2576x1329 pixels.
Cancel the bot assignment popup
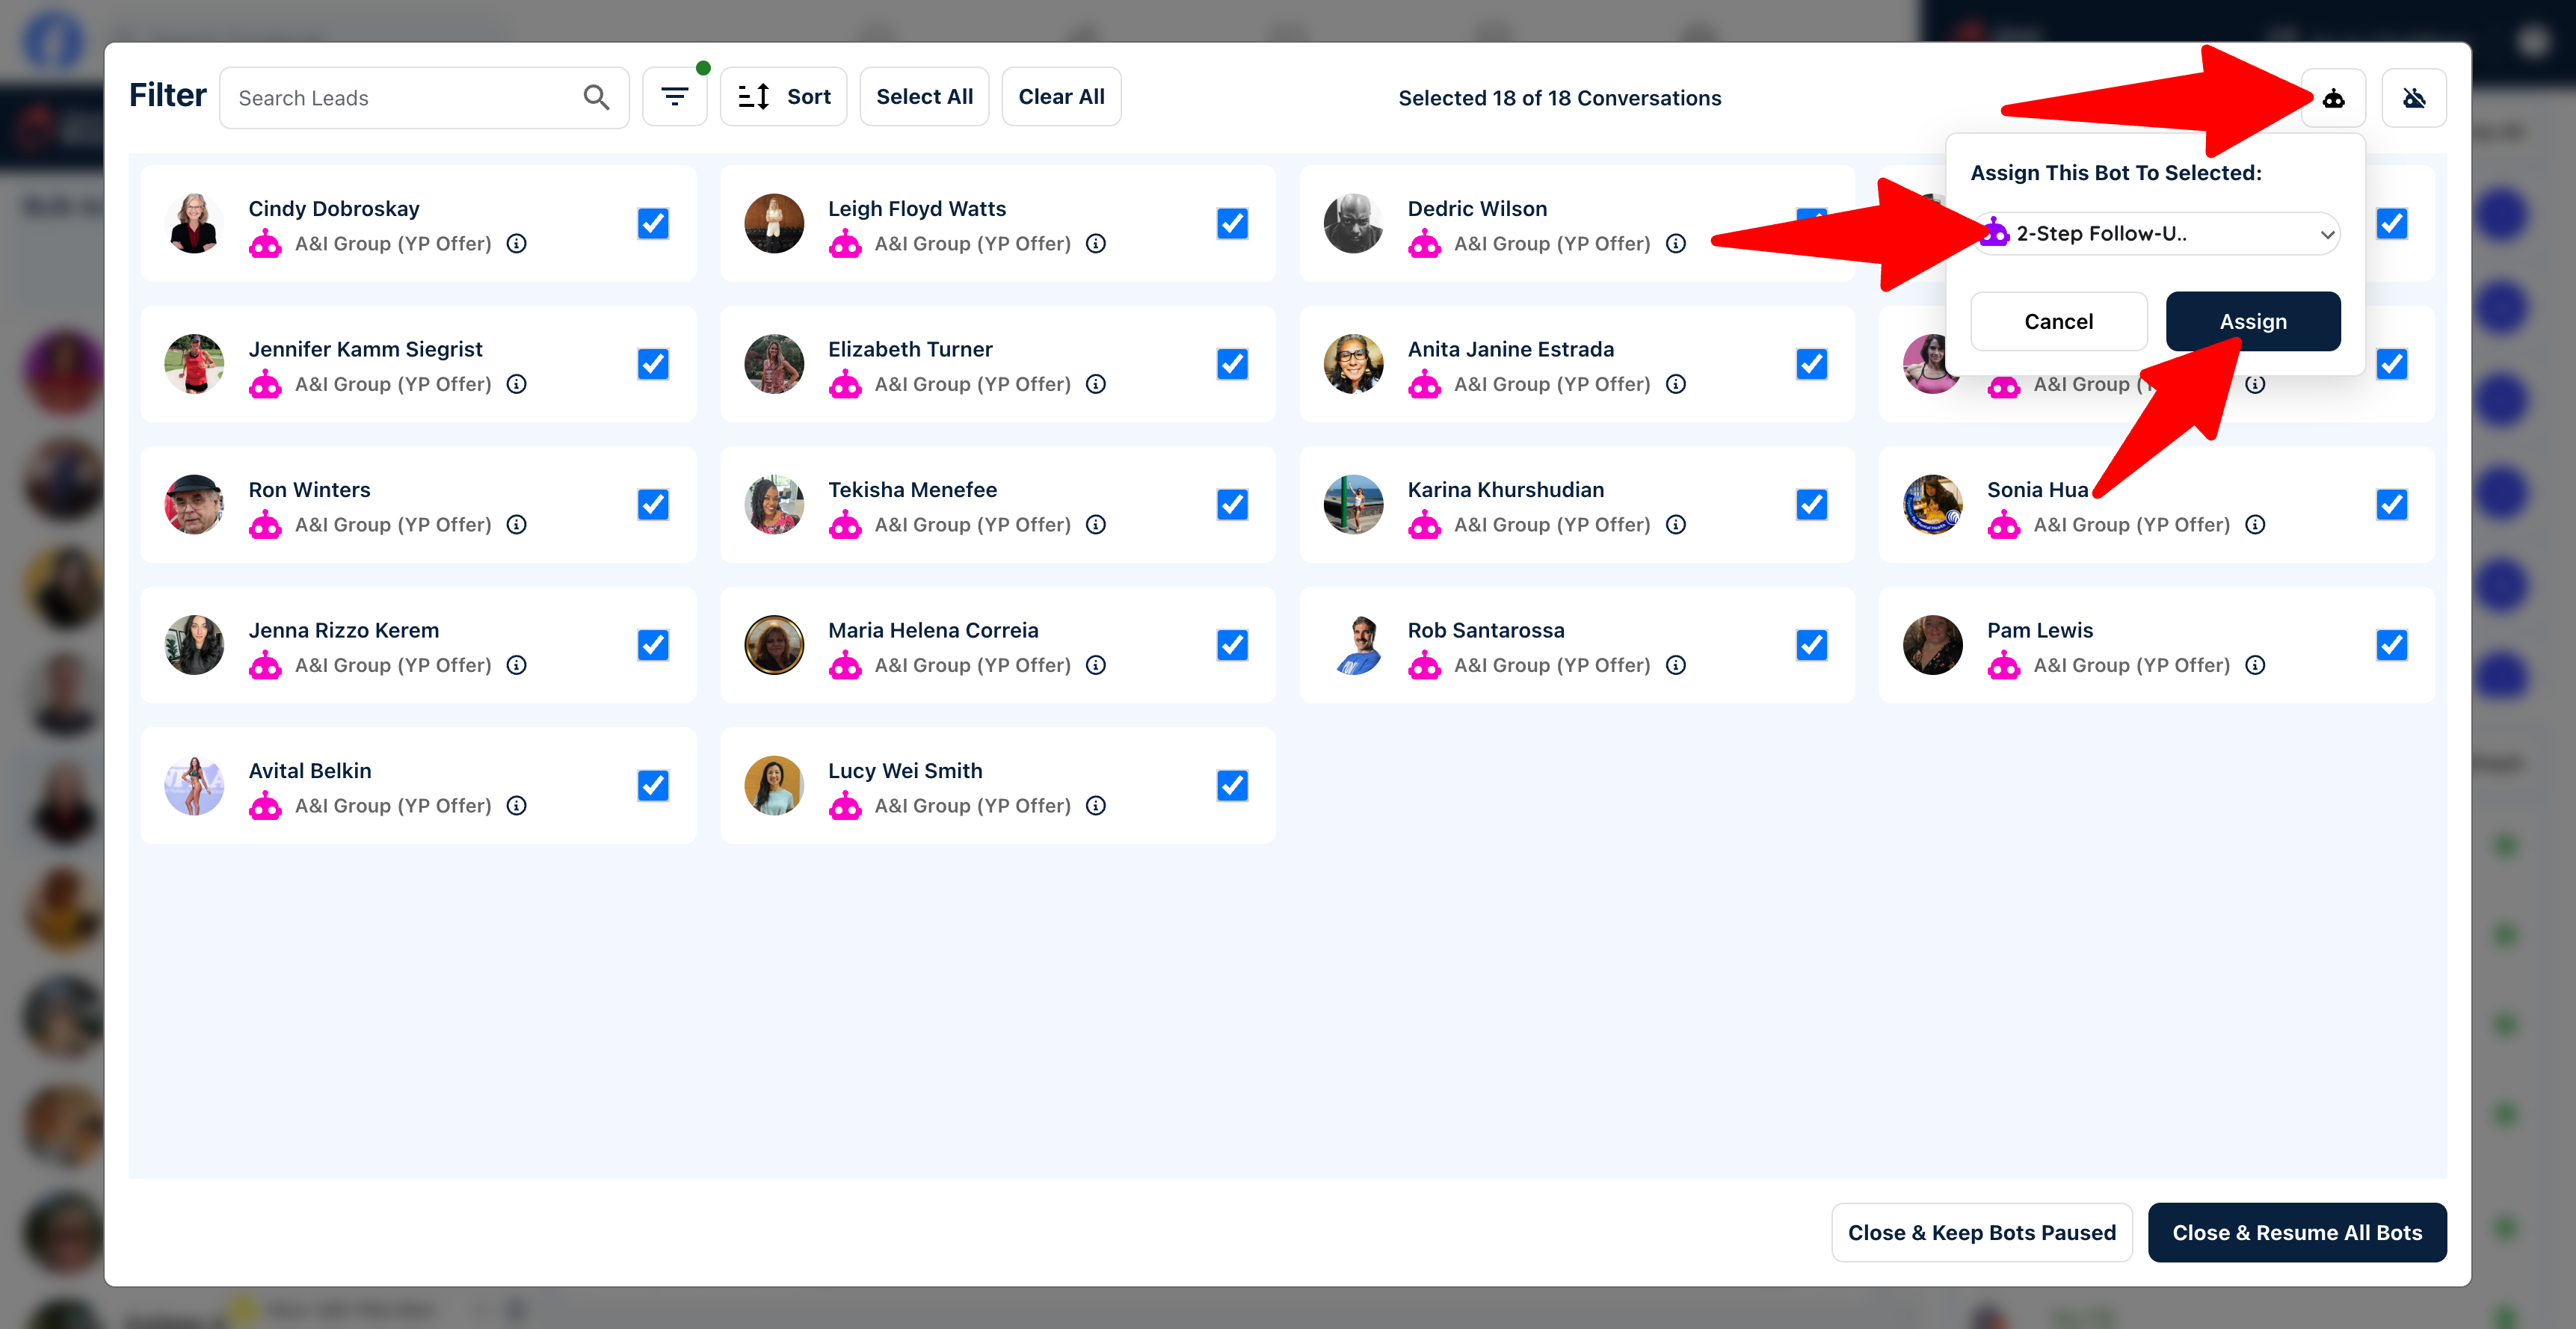tap(2058, 322)
